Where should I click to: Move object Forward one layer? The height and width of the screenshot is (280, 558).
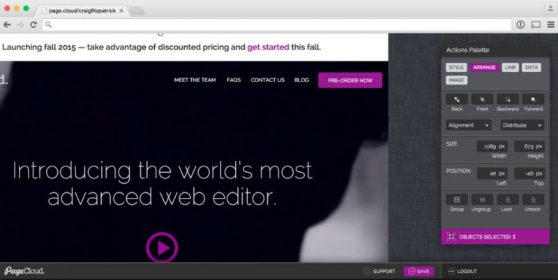click(x=534, y=100)
